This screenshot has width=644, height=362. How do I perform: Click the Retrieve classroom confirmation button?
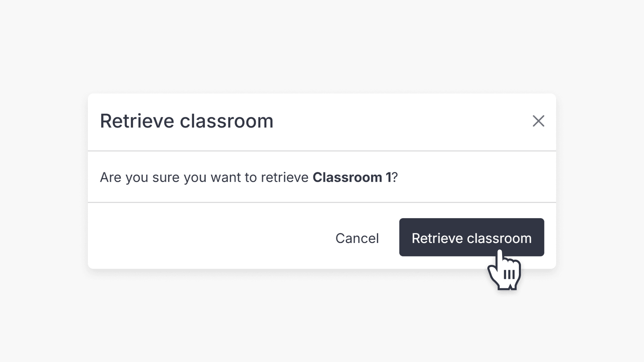(x=471, y=238)
